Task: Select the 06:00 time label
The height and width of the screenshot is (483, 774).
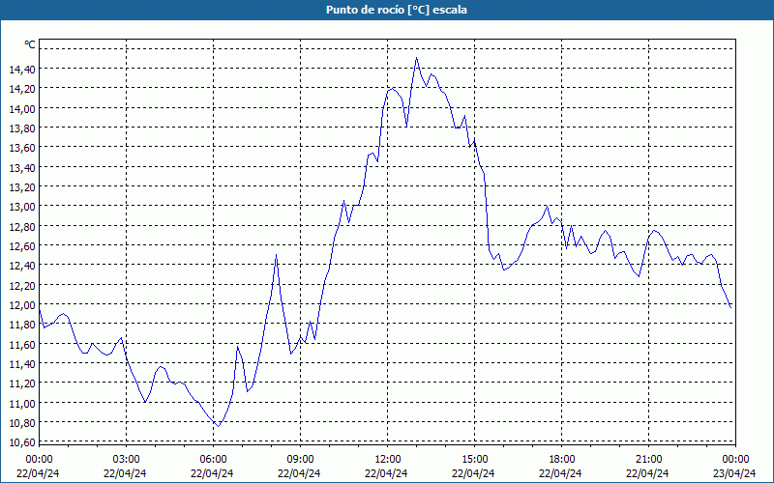Action: (x=213, y=460)
